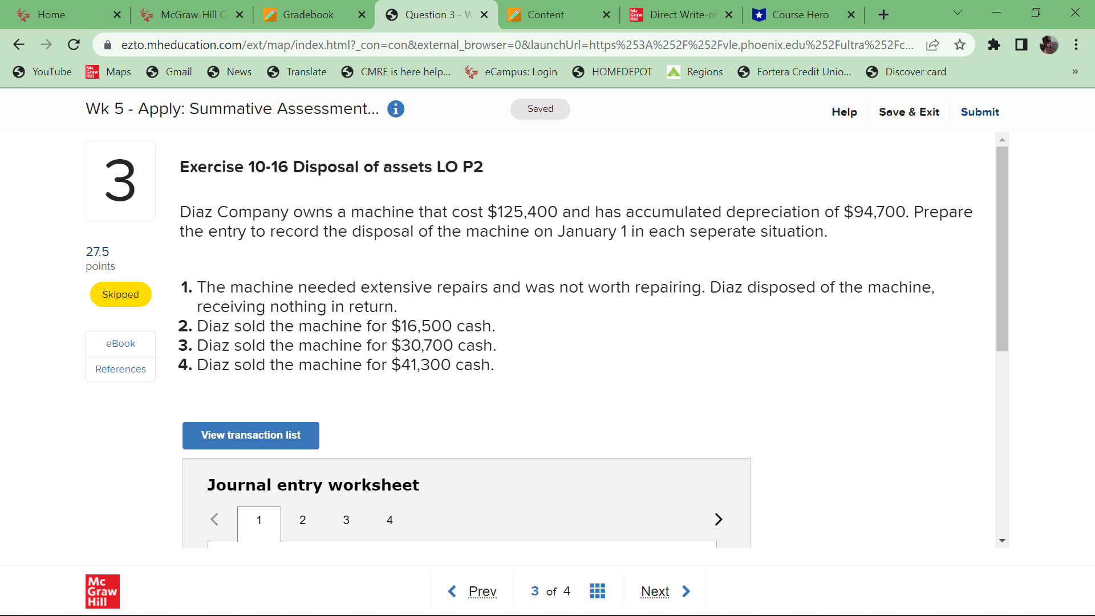1095x616 pixels.
Task: Click the bookmark star in address bar
Action: (x=960, y=44)
